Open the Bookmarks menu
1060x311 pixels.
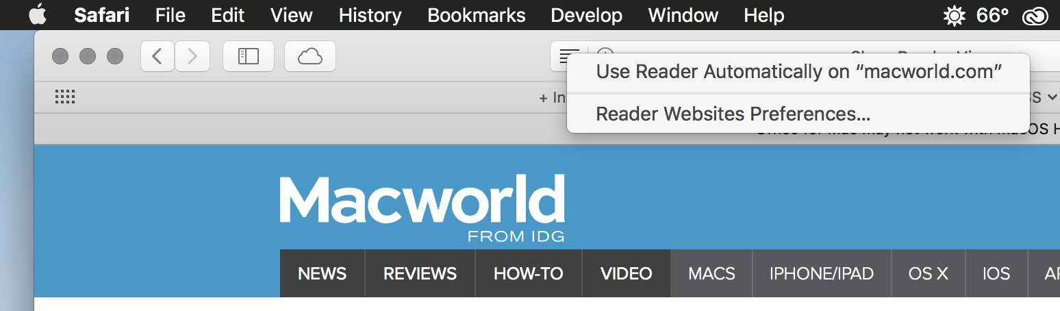[477, 15]
